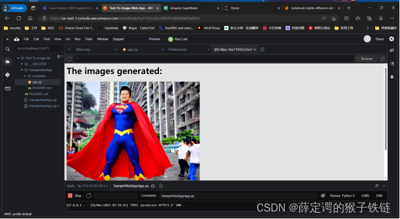Screen dimensions: 400x219
Task: Open the file tree settings gear
Action: [59, 57]
